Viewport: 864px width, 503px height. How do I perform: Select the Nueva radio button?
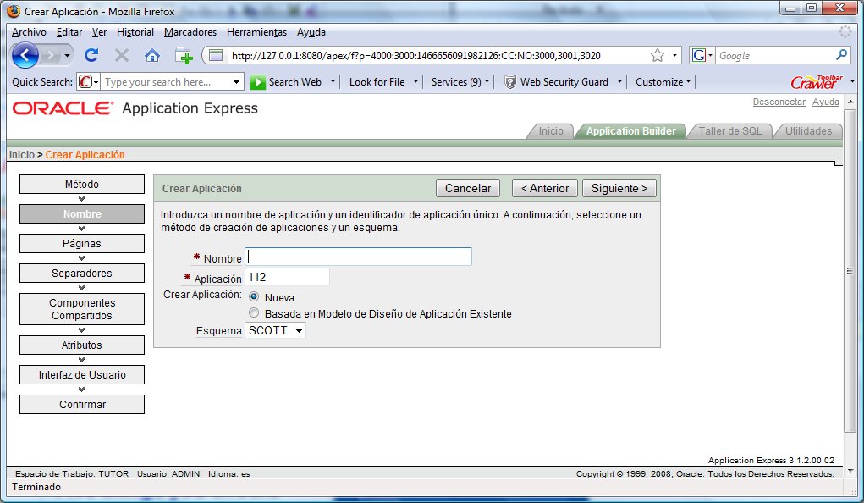coord(254,296)
